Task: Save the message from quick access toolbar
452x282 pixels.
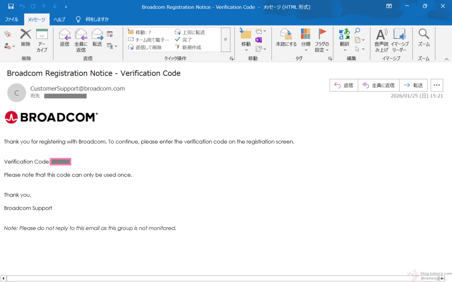Action: pos(11,7)
